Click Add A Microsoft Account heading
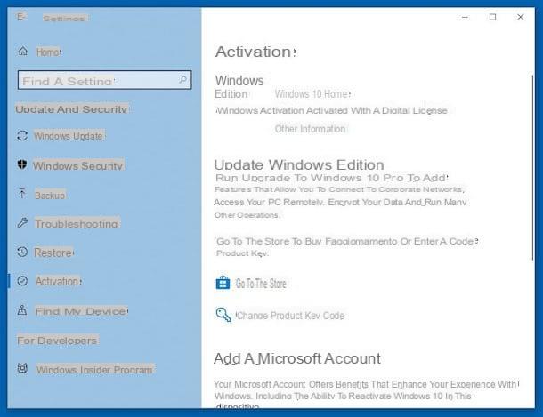Image resolution: width=543 pixels, height=417 pixels. tap(297, 358)
